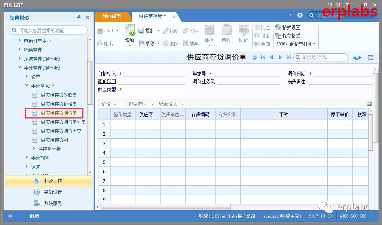This screenshot has width=382, height=225.
Task: Open the Print (打印) dropdown arrow
Action: [x=117, y=31]
